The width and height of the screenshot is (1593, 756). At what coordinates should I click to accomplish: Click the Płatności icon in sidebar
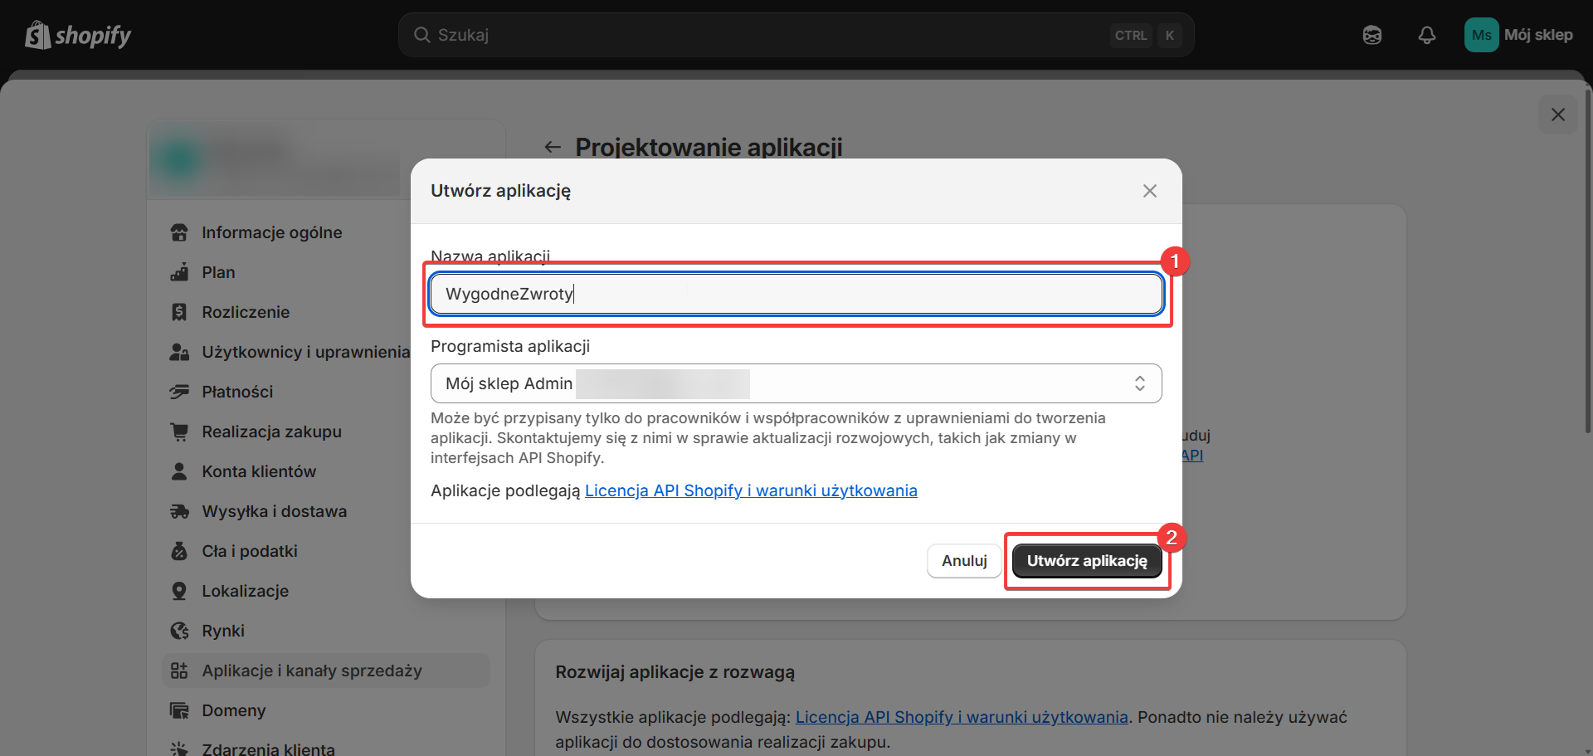point(179,392)
